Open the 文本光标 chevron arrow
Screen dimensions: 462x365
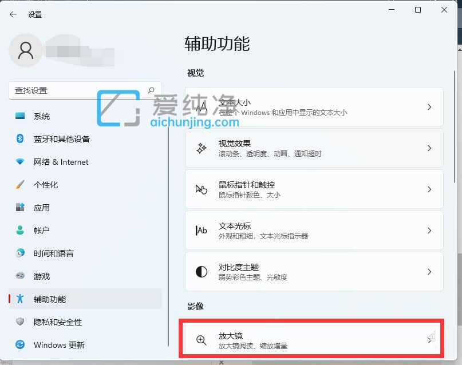click(429, 231)
